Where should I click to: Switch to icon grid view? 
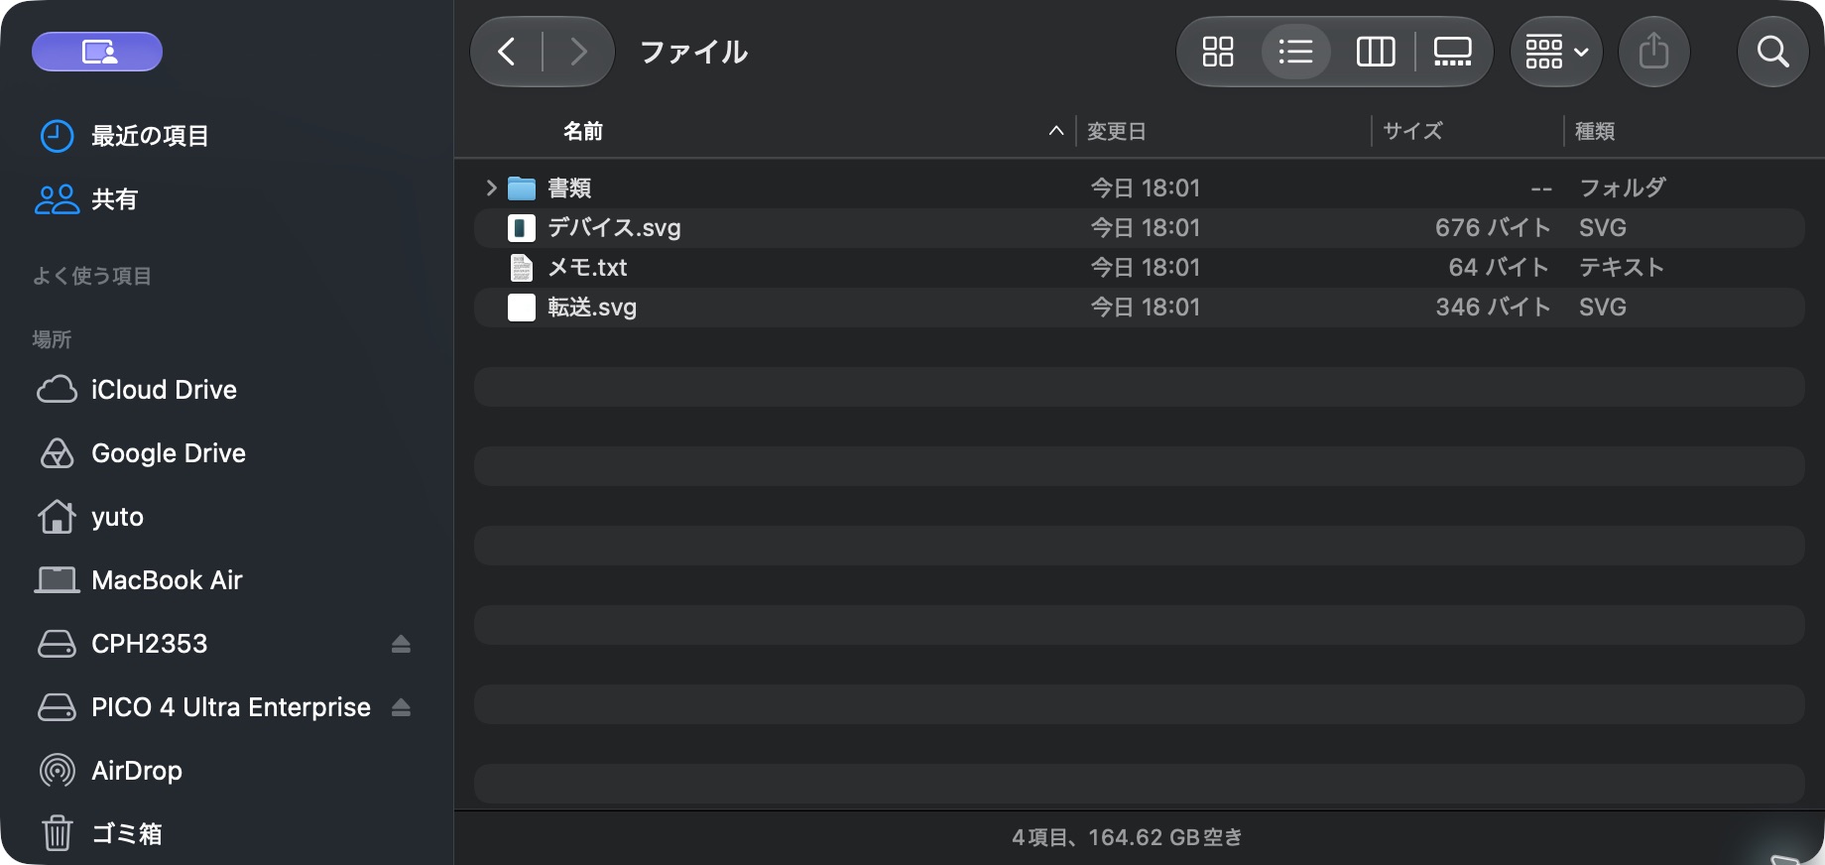(1218, 52)
